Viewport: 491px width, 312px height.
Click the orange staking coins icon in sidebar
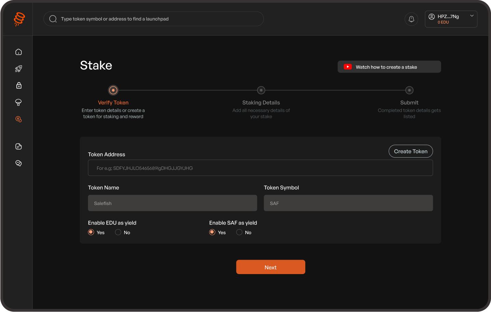coord(18,119)
